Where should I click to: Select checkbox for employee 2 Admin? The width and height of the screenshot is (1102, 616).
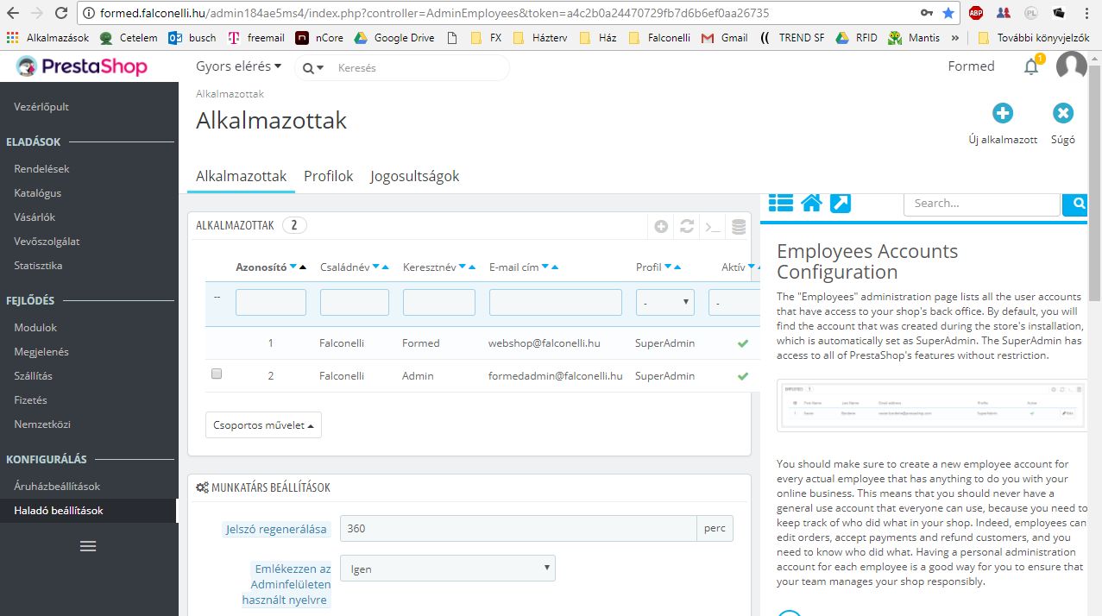[x=217, y=374]
